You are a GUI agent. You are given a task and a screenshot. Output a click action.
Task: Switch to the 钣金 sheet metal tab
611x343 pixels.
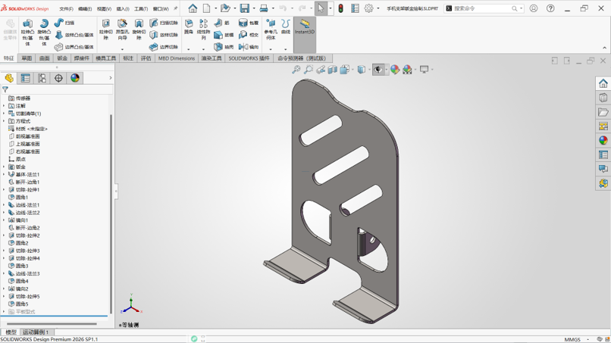(62, 58)
